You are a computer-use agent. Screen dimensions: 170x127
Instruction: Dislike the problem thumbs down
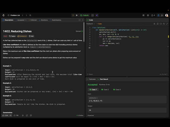(x=11, y=115)
